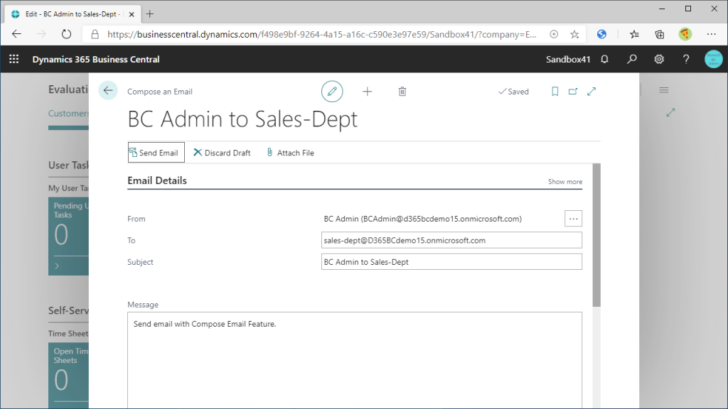Image resolution: width=728 pixels, height=409 pixels.
Task: Open the app launcher waffle menu
Action: (x=14, y=60)
